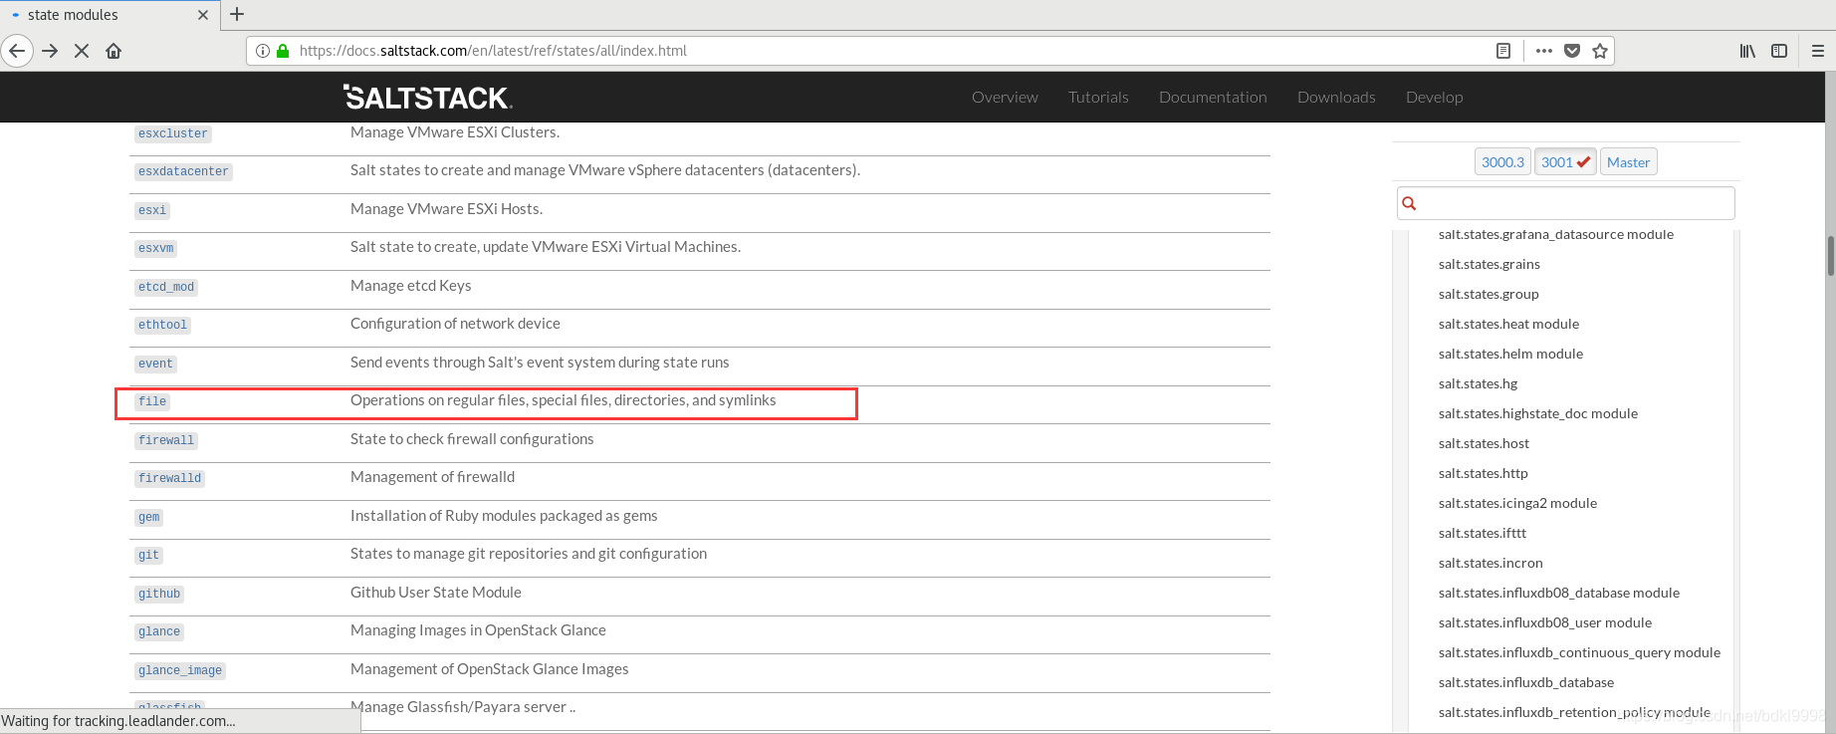This screenshot has width=1836, height=734.
Task: Open the etcd_mod module link
Action: tap(166, 287)
